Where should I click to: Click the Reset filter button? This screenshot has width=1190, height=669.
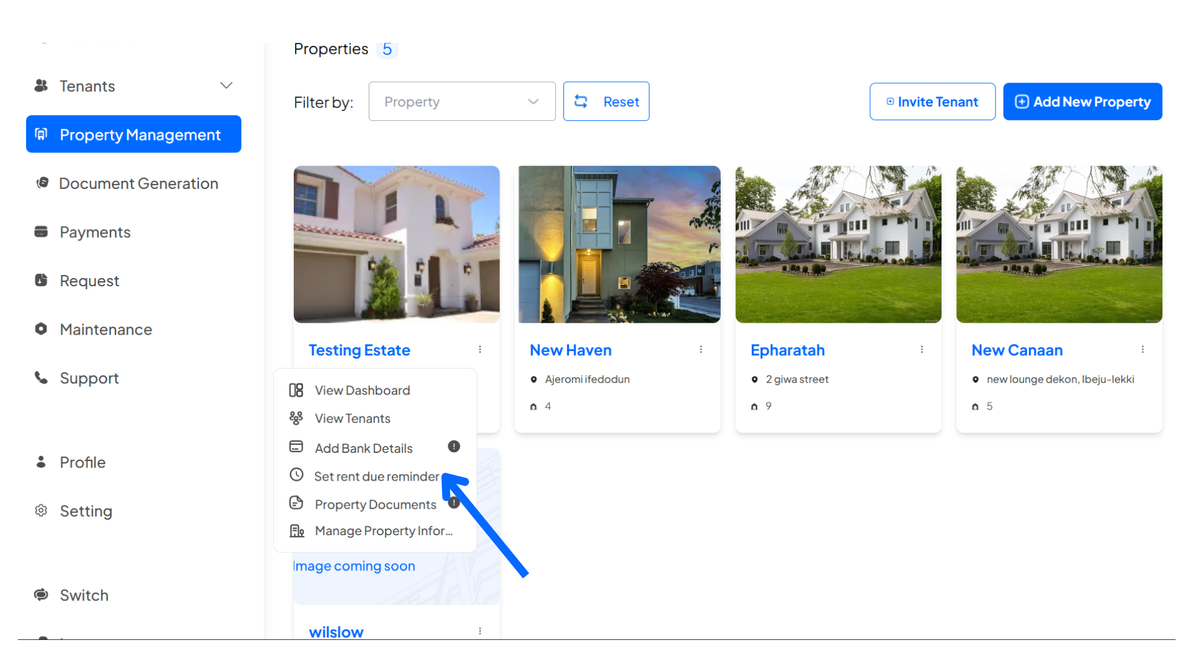pyautogui.click(x=606, y=102)
